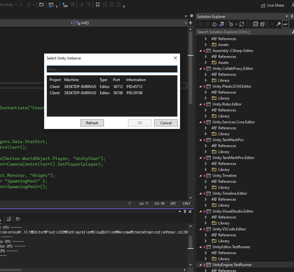
Task: Toggle Show All Files in Solution Explorer
Action: tap(262, 24)
